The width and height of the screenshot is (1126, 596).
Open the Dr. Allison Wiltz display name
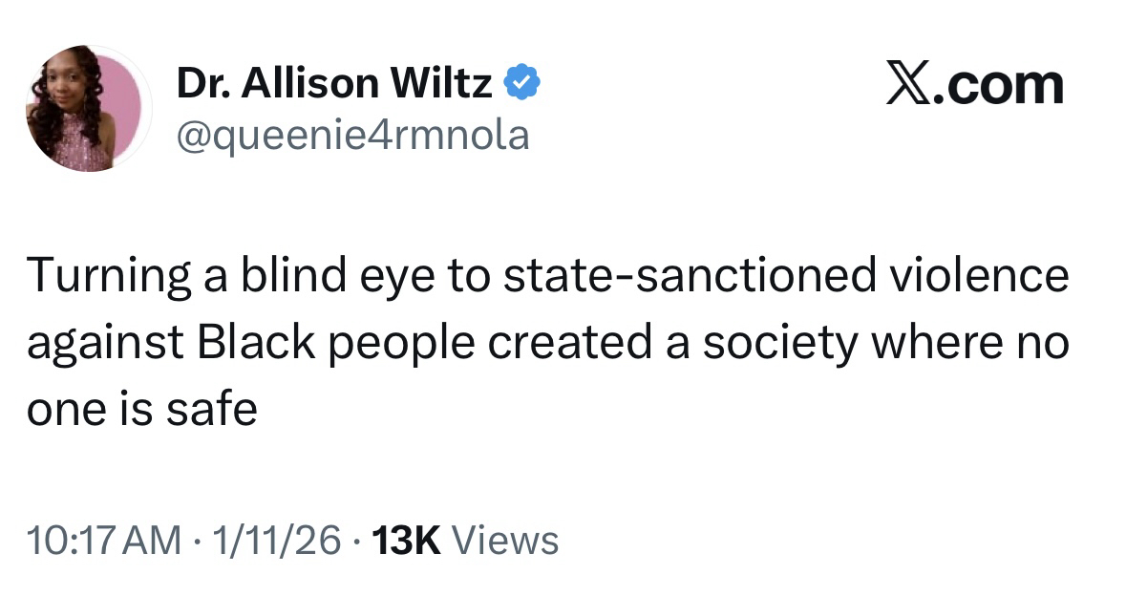334,87
